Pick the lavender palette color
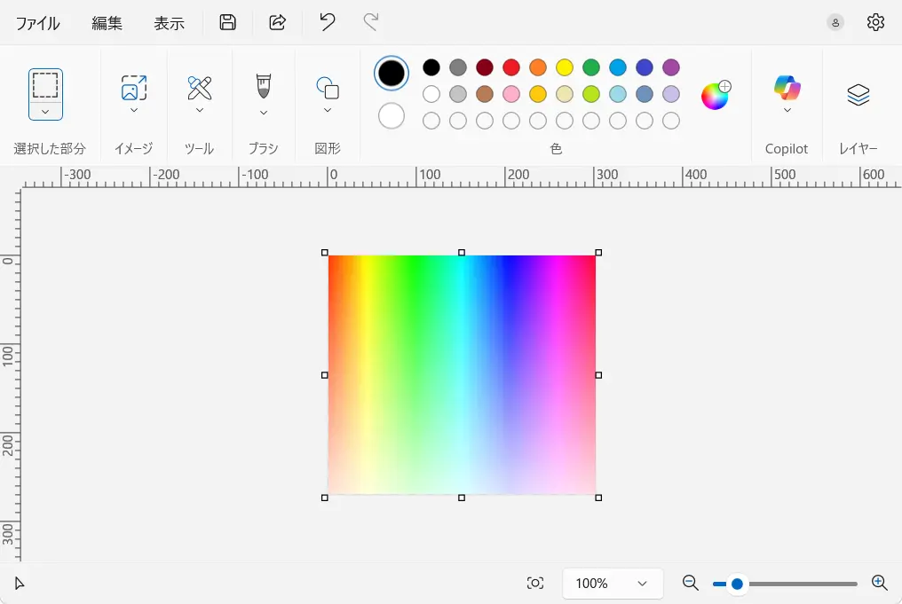 pos(671,94)
